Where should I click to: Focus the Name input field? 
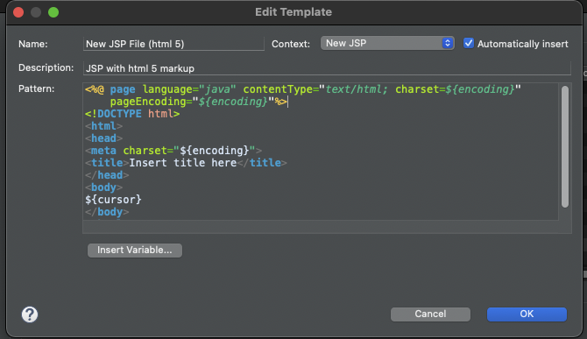[173, 44]
